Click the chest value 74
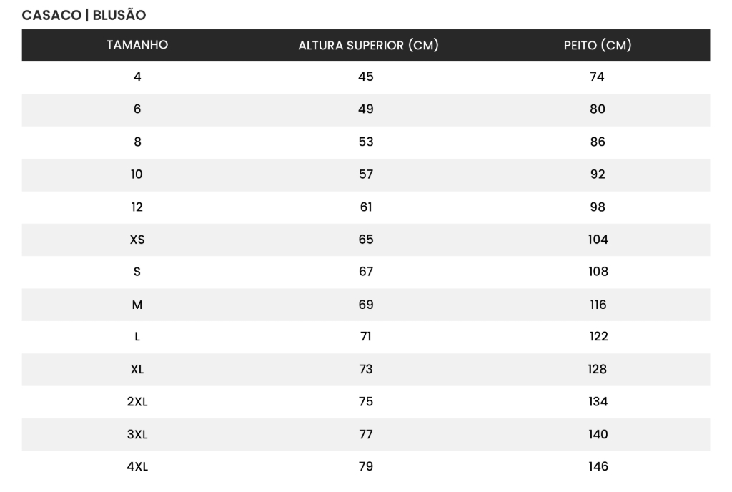The image size is (732, 492). 598,77
